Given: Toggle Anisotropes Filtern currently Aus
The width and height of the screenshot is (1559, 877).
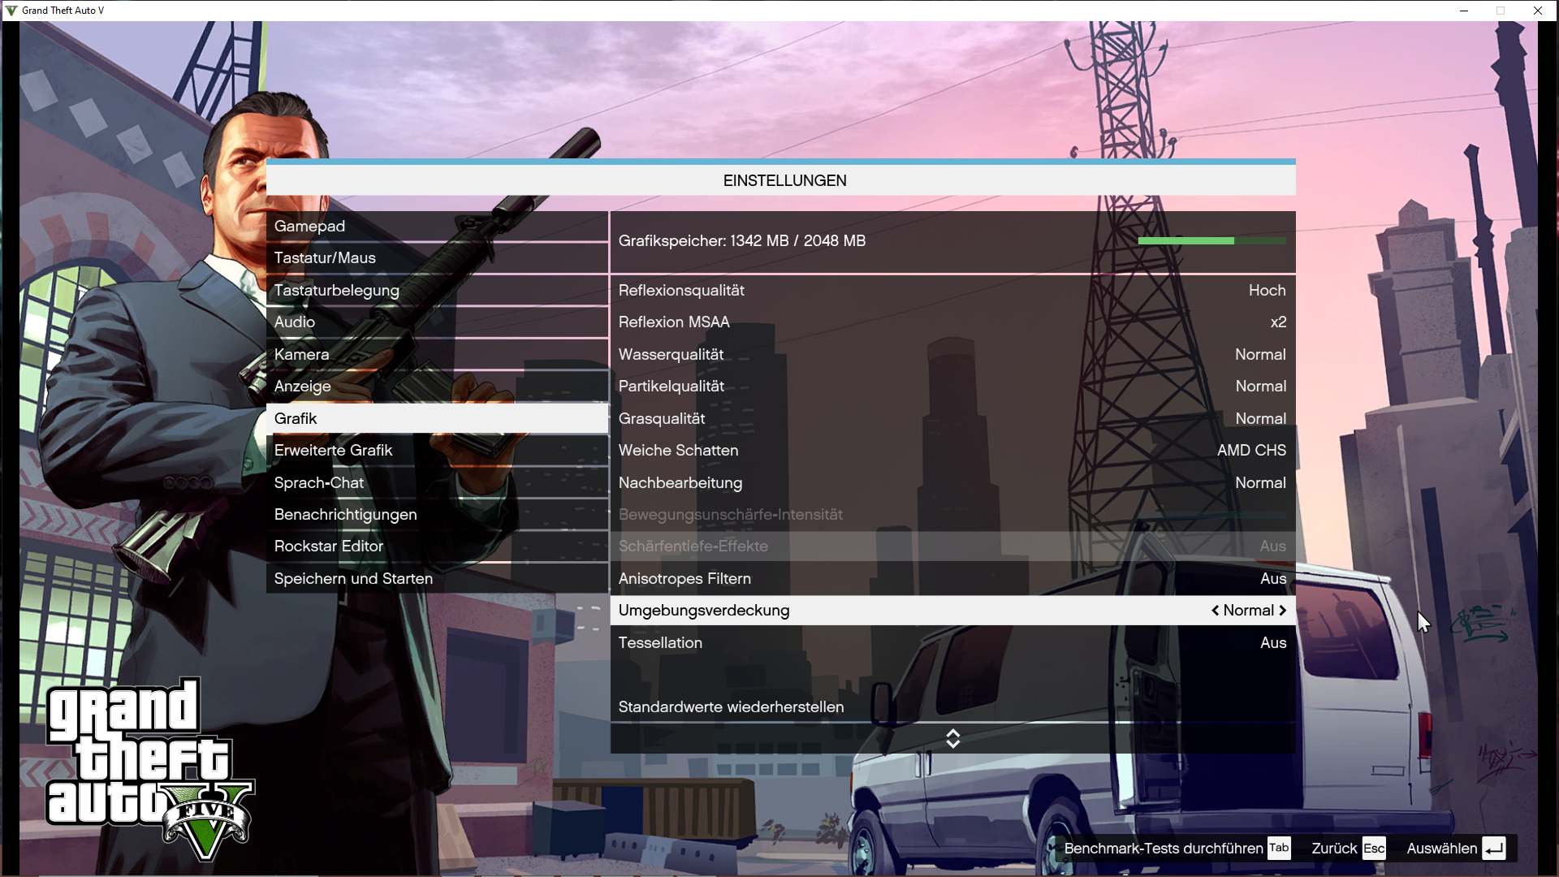Looking at the screenshot, I should point(1272,579).
